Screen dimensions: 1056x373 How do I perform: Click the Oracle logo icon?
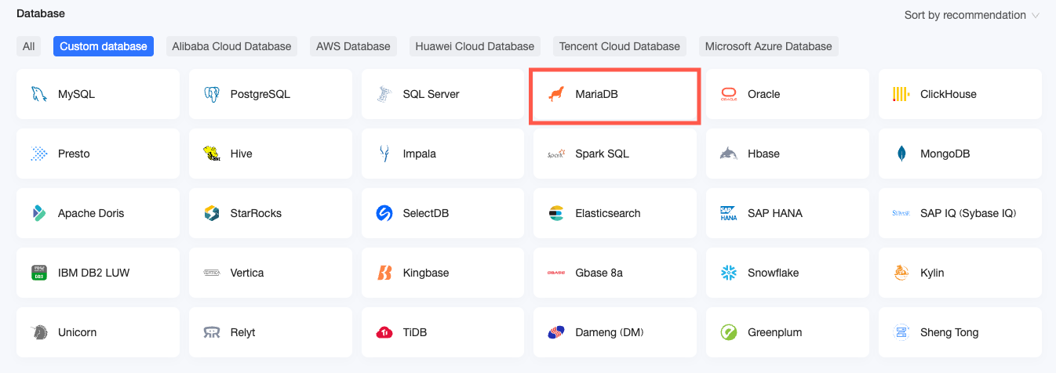pos(729,94)
